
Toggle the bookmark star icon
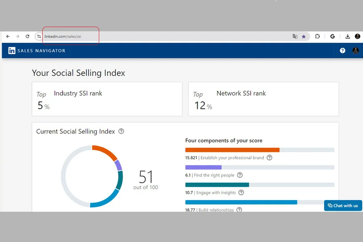[x=304, y=36]
